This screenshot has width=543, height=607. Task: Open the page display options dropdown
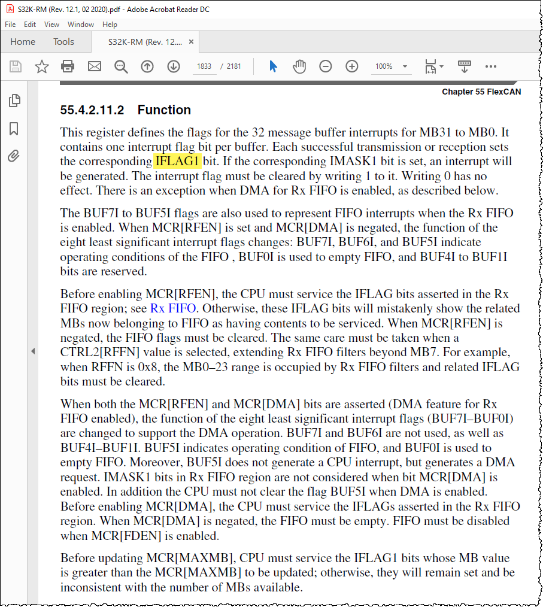point(432,66)
